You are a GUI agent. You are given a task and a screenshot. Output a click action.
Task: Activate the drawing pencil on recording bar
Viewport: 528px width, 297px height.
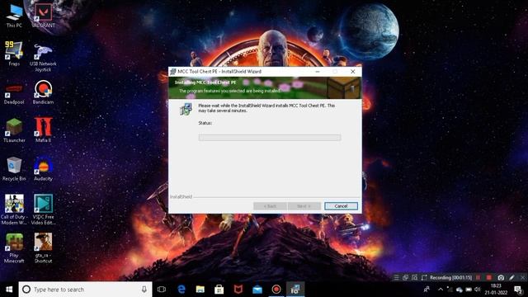pyautogui.click(x=511, y=277)
